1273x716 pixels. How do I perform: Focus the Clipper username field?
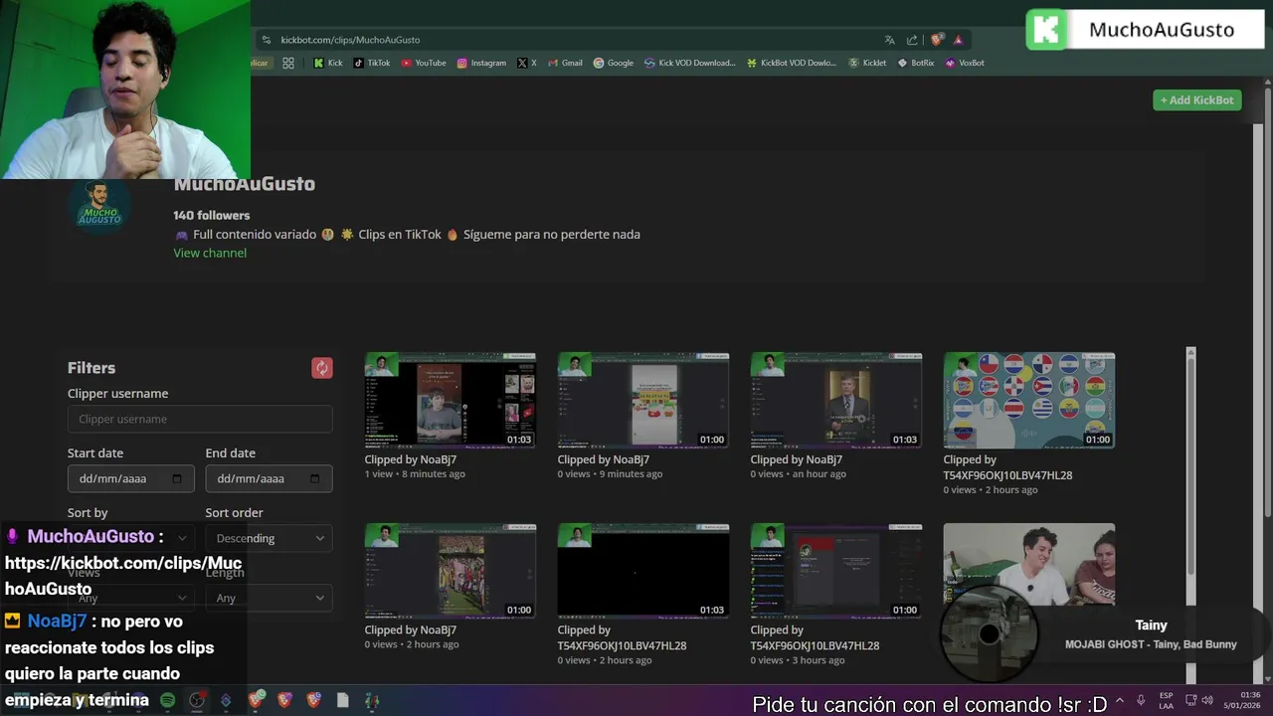200,419
